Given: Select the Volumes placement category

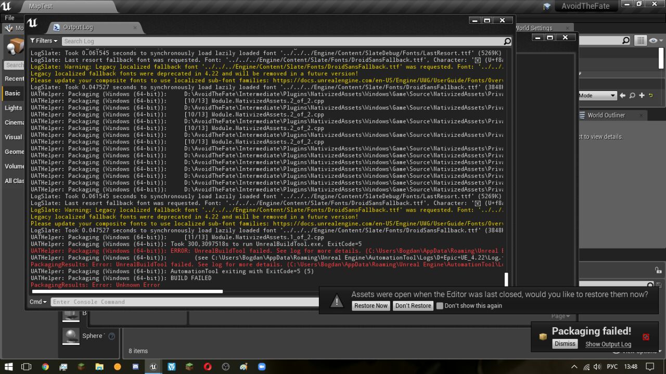Looking at the screenshot, I should [14, 166].
